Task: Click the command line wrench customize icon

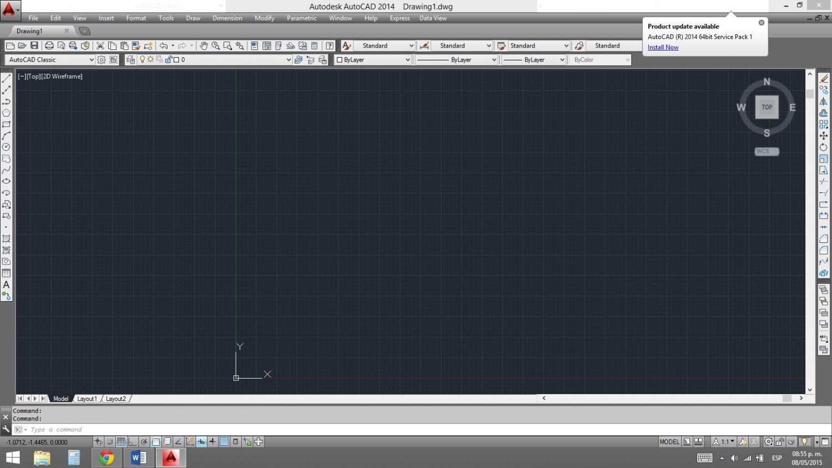Action: tap(6, 429)
